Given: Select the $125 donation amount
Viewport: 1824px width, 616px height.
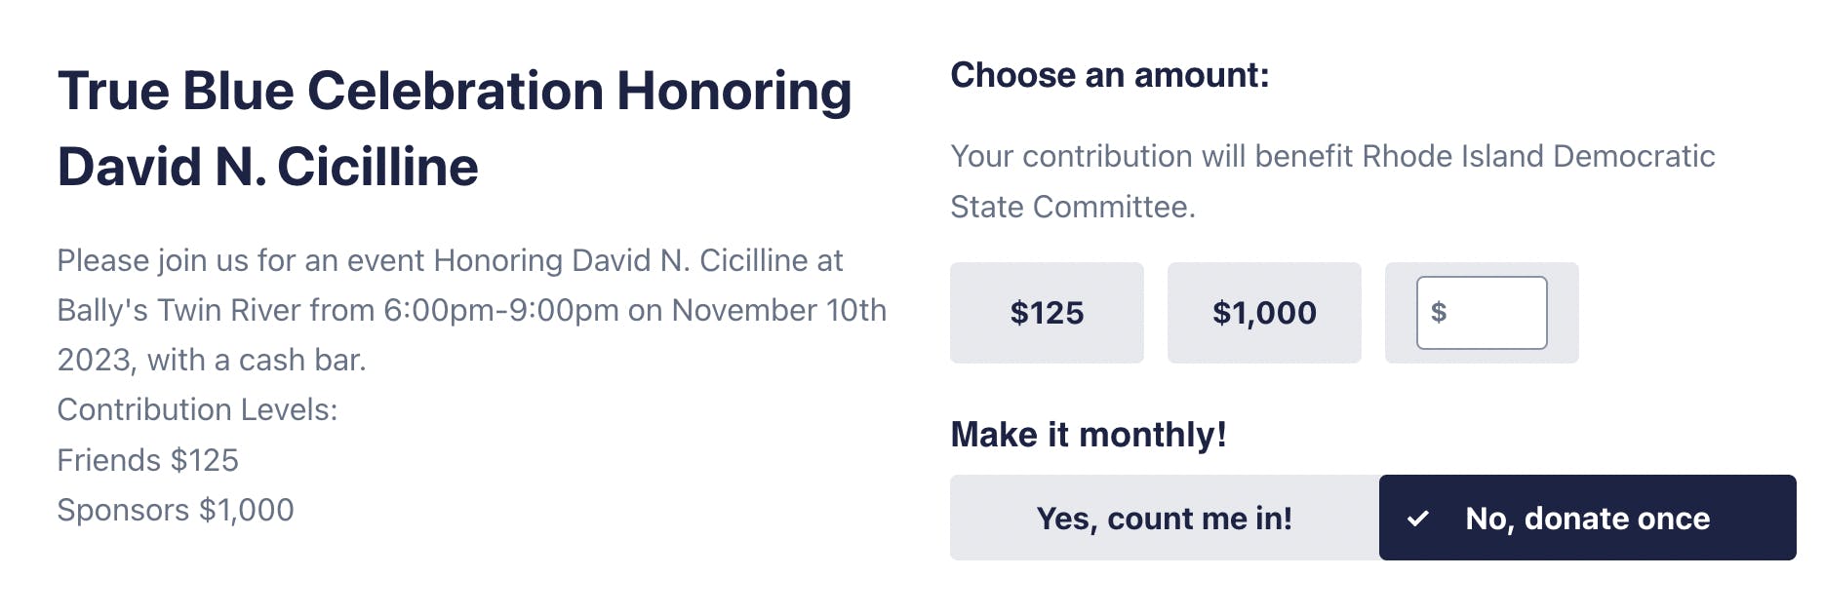Looking at the screenshot, I should (x=1047, y=313).
